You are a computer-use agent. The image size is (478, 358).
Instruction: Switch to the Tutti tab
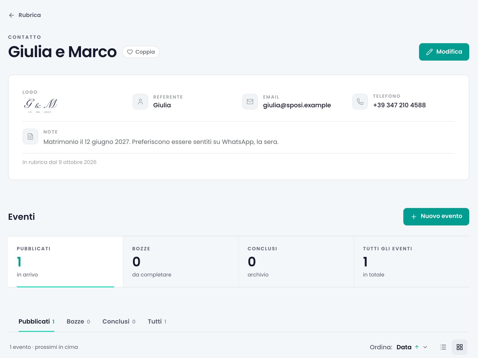point(157,322)
